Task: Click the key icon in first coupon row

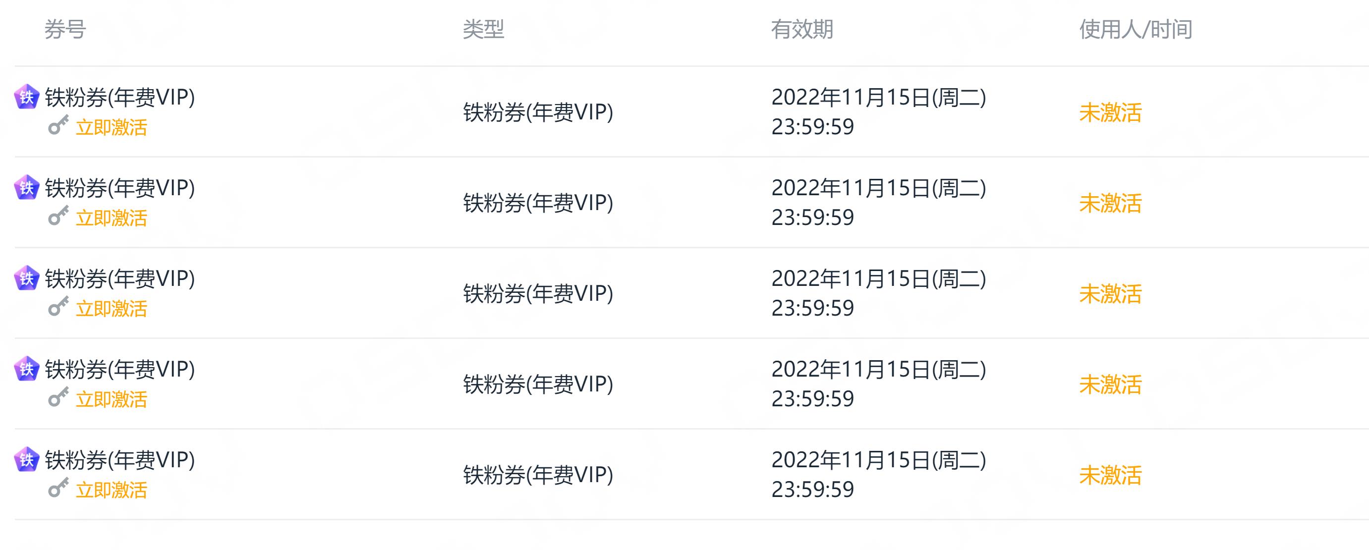Action: tap(58, 125)
